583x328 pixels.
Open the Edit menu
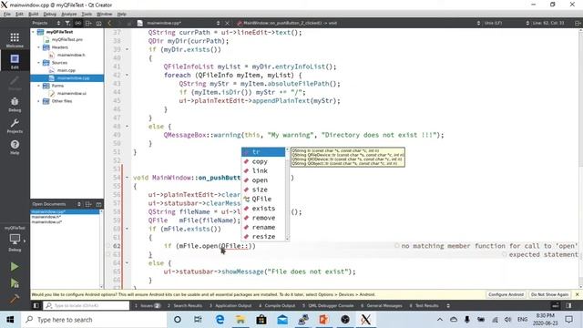point(19,14)
